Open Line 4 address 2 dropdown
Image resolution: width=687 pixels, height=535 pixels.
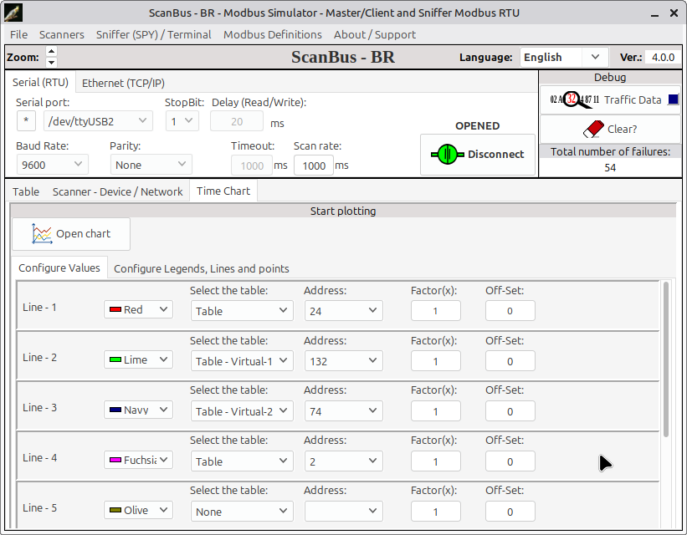coord(343,461)
